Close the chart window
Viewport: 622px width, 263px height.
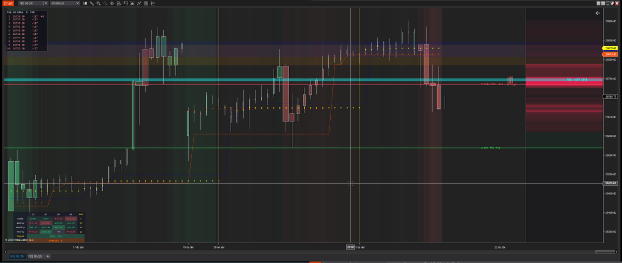617,3
